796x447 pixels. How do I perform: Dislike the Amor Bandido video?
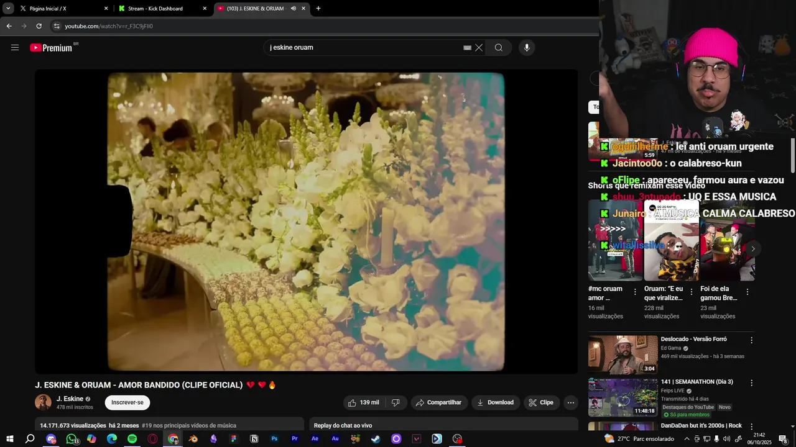396,402
